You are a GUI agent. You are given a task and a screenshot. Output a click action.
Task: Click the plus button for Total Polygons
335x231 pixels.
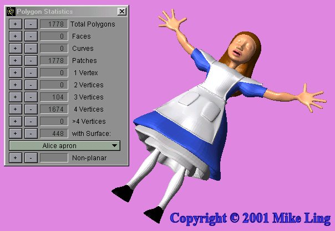pyautogui.click(x=16, y=24)
